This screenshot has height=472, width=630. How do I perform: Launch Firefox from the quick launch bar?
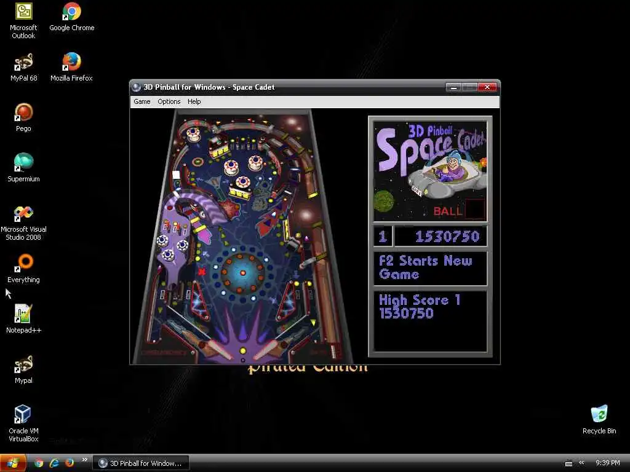coord(69,463)
